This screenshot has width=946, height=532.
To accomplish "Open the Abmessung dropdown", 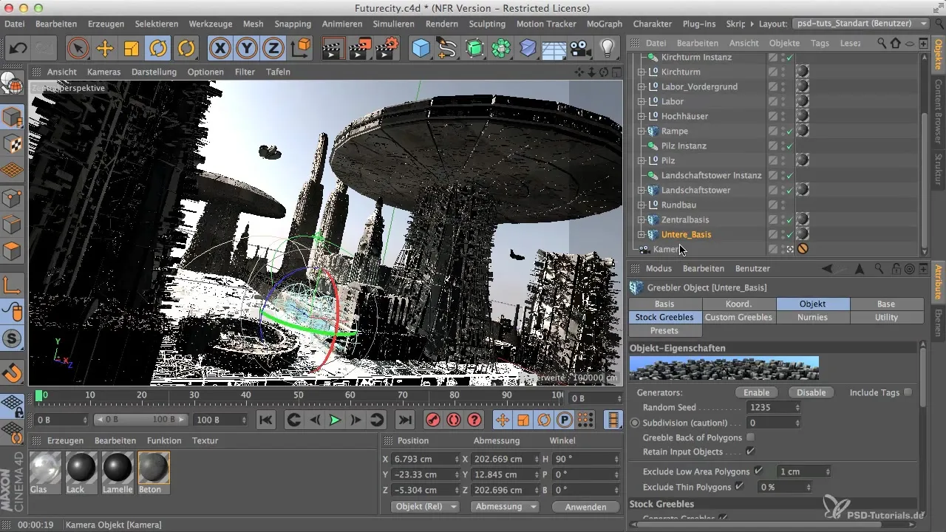I will (x=505, y=507).
